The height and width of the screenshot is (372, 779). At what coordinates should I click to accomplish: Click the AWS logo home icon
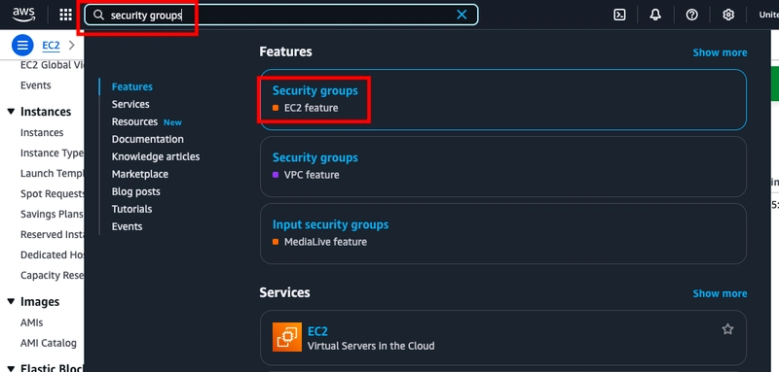point(23,15)
